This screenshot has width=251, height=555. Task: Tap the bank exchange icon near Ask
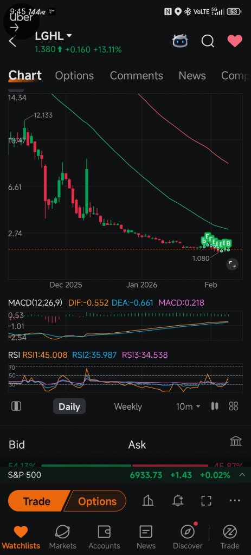click(236, 441)
